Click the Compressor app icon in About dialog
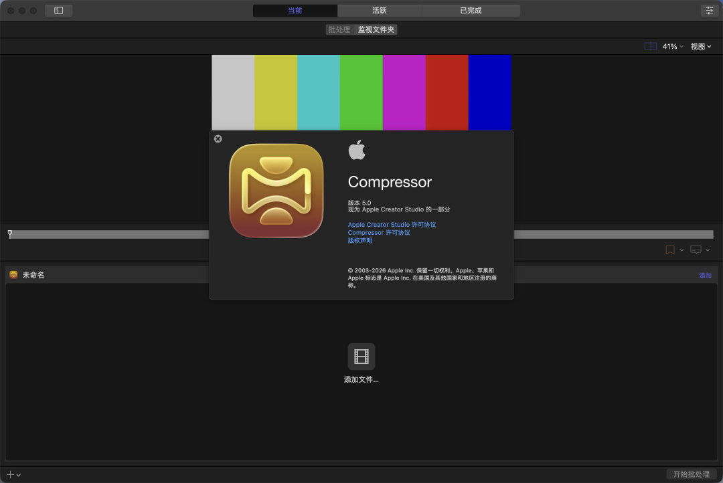This screenshot has height=483, width=723. click(276, 191)
